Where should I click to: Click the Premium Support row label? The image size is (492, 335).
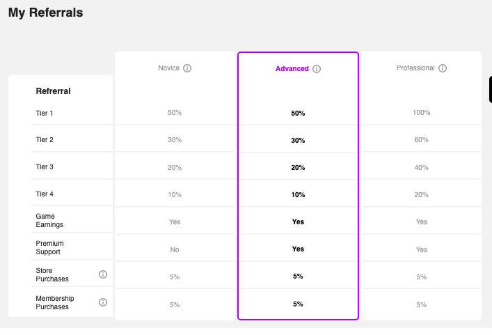[49, 248]
